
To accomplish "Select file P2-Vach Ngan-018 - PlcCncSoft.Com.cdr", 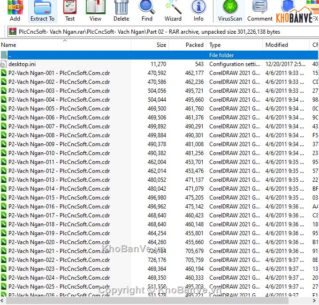I will point(59,224).
